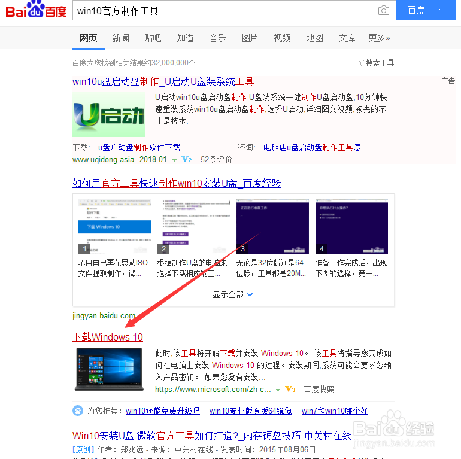Click step 4 caption 准备工作完成后
461x459 pixels.
[x=351, y=268]
